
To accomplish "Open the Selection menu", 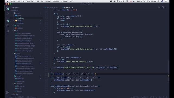I will 30,1.
